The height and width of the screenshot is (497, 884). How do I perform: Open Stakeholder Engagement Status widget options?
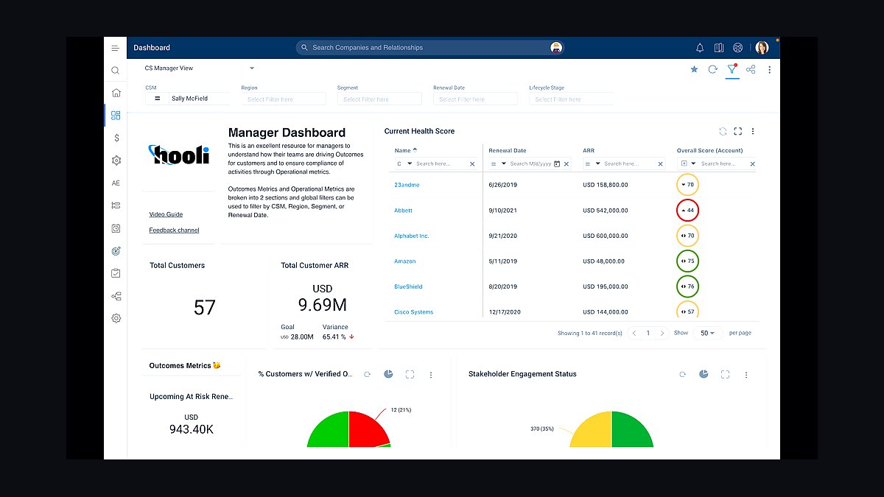(x=746, y=375)
